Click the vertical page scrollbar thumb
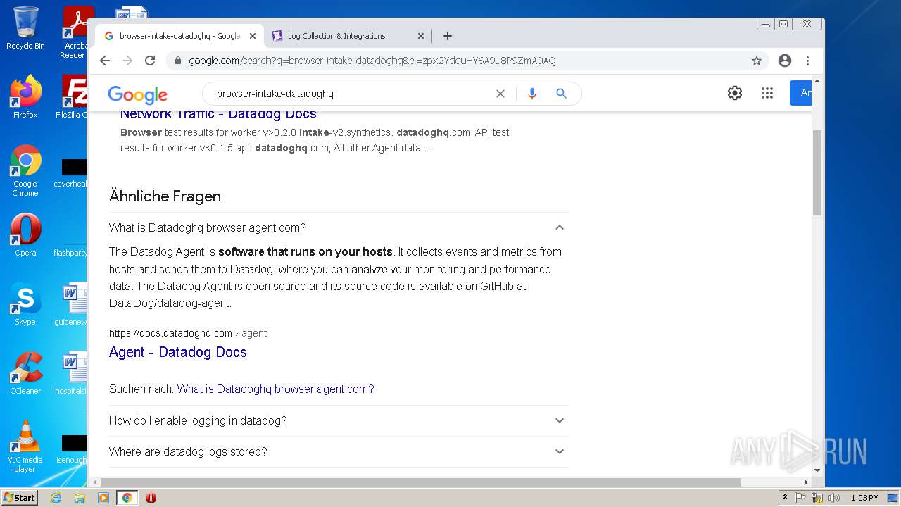 click(817, 173)
